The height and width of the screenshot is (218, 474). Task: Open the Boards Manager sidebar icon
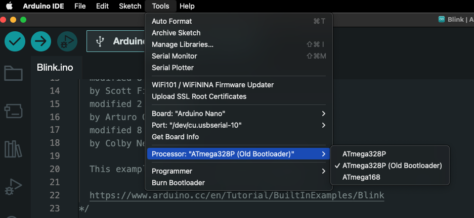(13, 111)
